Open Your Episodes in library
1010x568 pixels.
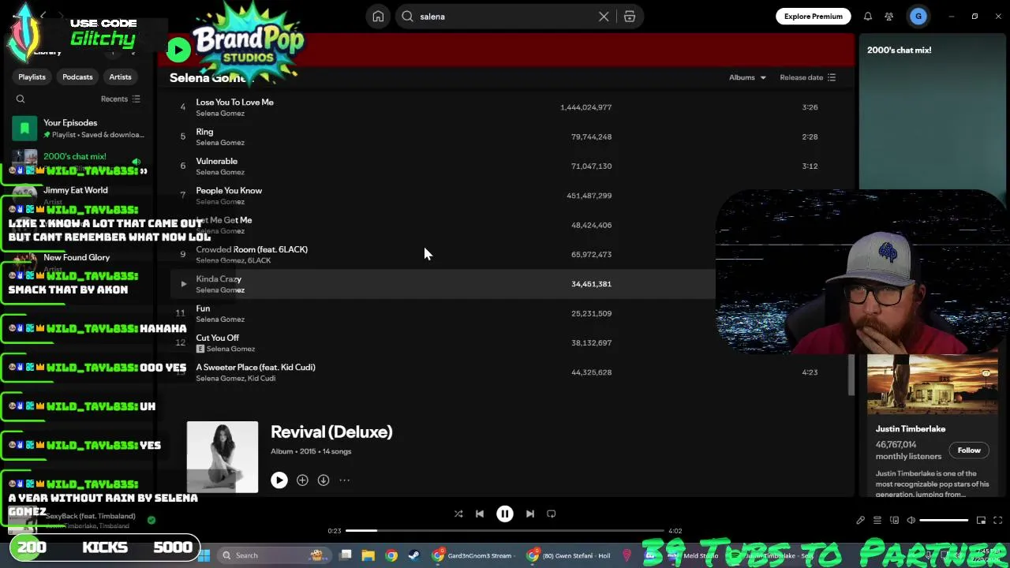pyautogui.click(x=79, y=128)
